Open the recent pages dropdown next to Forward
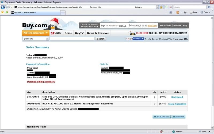 tap(11, 7)
